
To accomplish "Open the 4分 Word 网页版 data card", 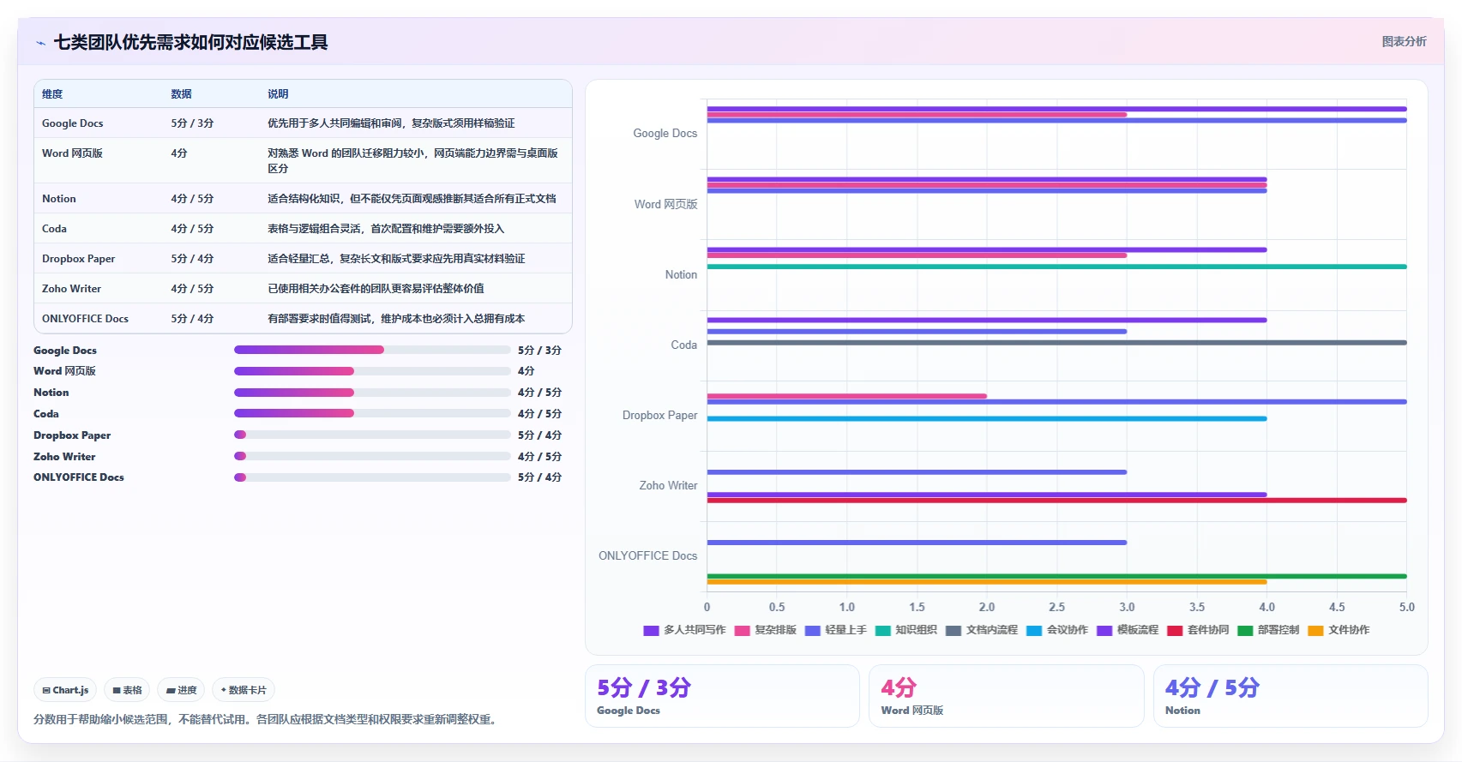I will pos(1007,696).
